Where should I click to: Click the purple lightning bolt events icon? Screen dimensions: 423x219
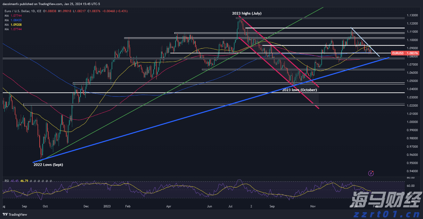[371, 173]
